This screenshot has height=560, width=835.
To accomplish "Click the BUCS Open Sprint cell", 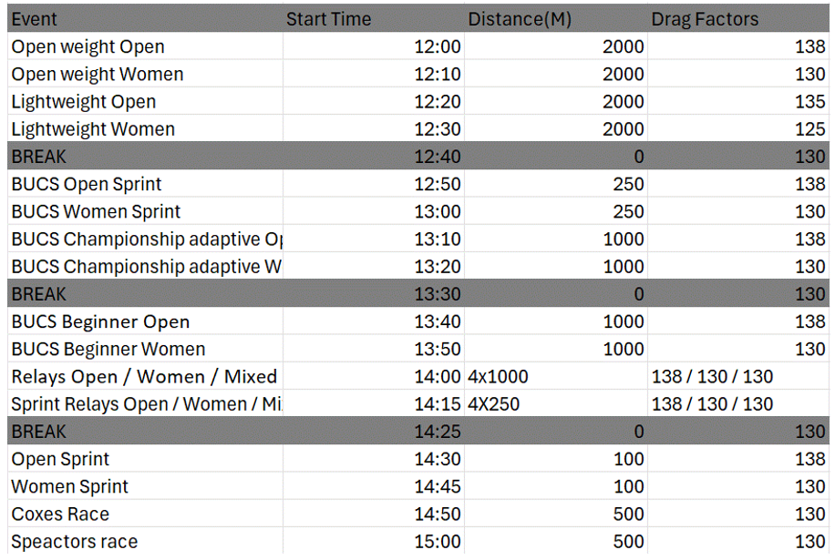I will pyautogui.click(x=144, y=184).
